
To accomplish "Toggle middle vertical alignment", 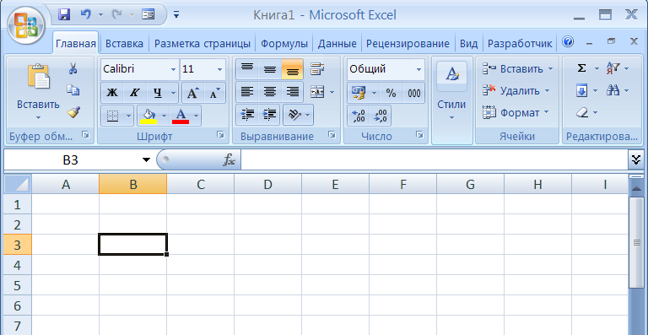I will (270, 69).
